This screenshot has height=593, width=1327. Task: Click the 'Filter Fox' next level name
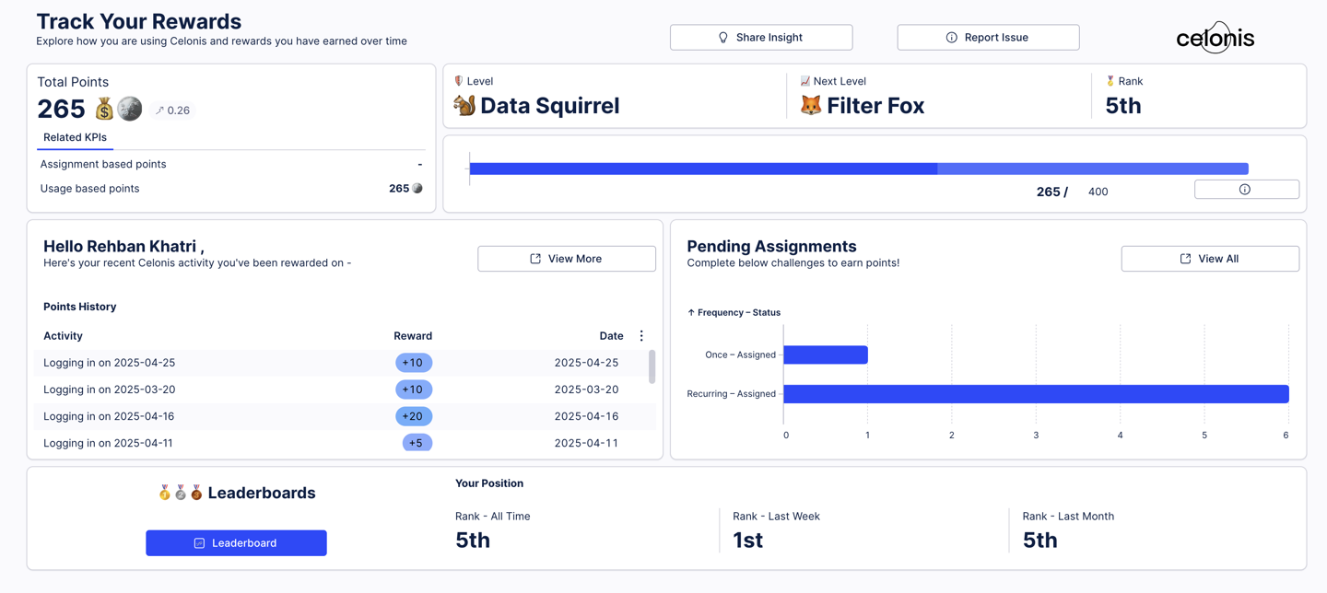(x=875, y=106)
